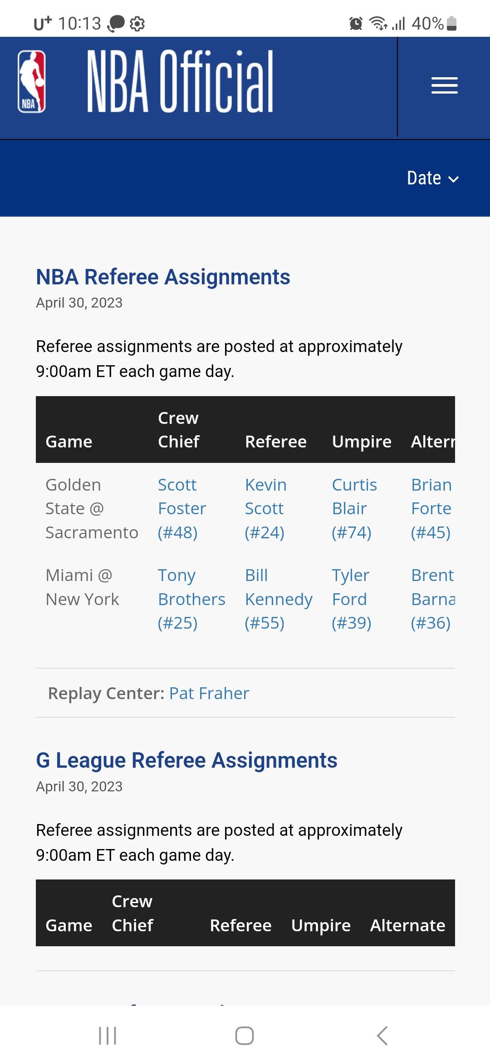Tap the alarm icon in status bar
Screen dimensions: 490x1063
click(x=356, y=23)
